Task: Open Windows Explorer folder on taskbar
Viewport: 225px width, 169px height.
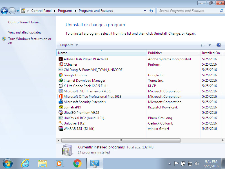Action: tap(43, 164)
